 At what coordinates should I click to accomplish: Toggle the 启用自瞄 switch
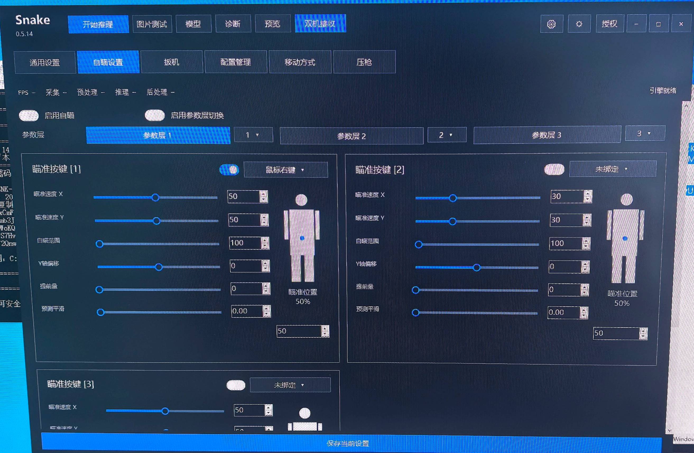tap(29, 115)
